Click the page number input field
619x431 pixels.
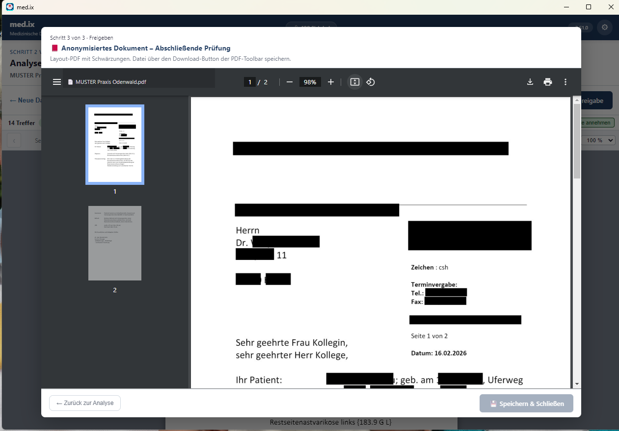click(x=250, y=82)
